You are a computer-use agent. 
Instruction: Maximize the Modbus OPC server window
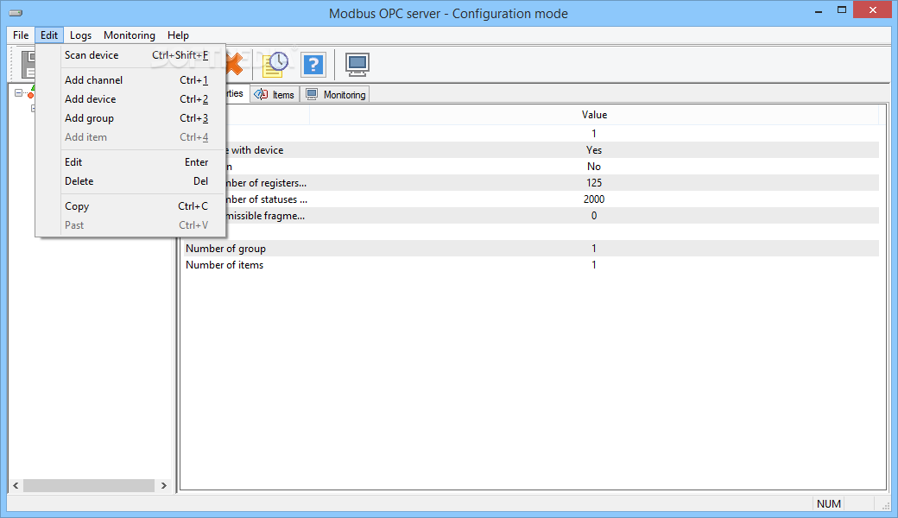coord(841,9)
